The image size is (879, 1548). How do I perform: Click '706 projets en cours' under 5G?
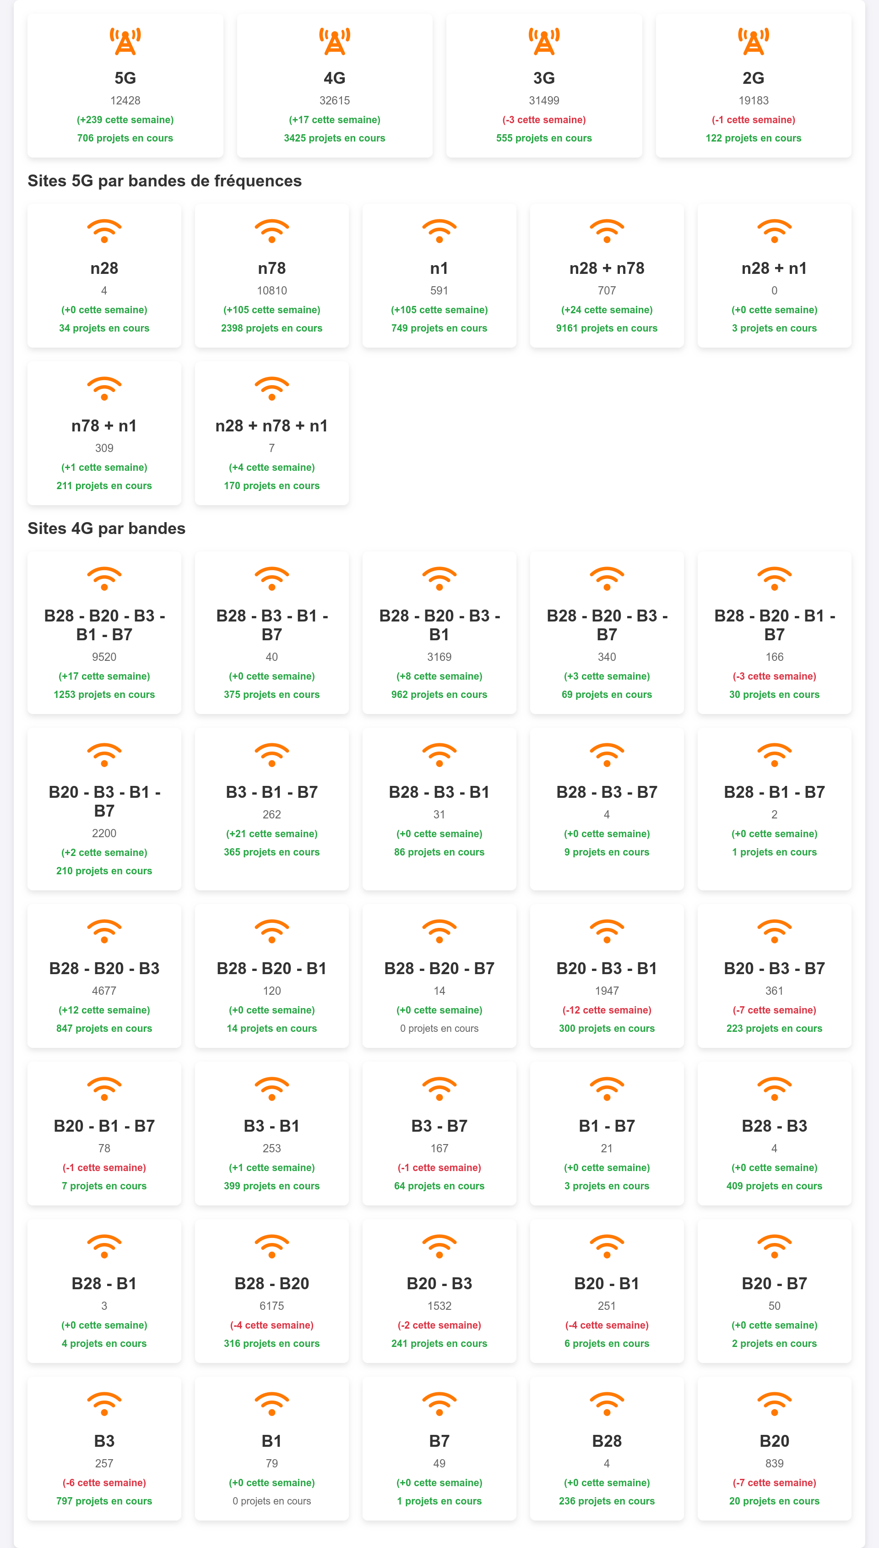(125, 138)
